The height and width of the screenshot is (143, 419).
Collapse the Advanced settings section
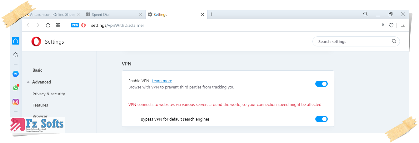(39, 82)
